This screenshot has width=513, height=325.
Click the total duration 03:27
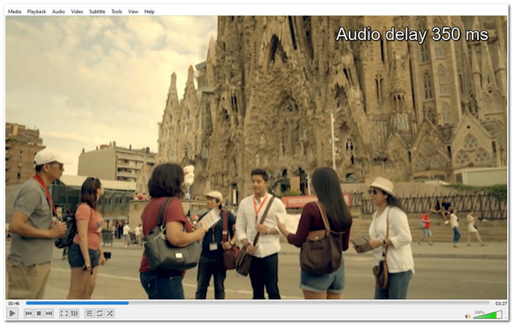tap(500, 304)
